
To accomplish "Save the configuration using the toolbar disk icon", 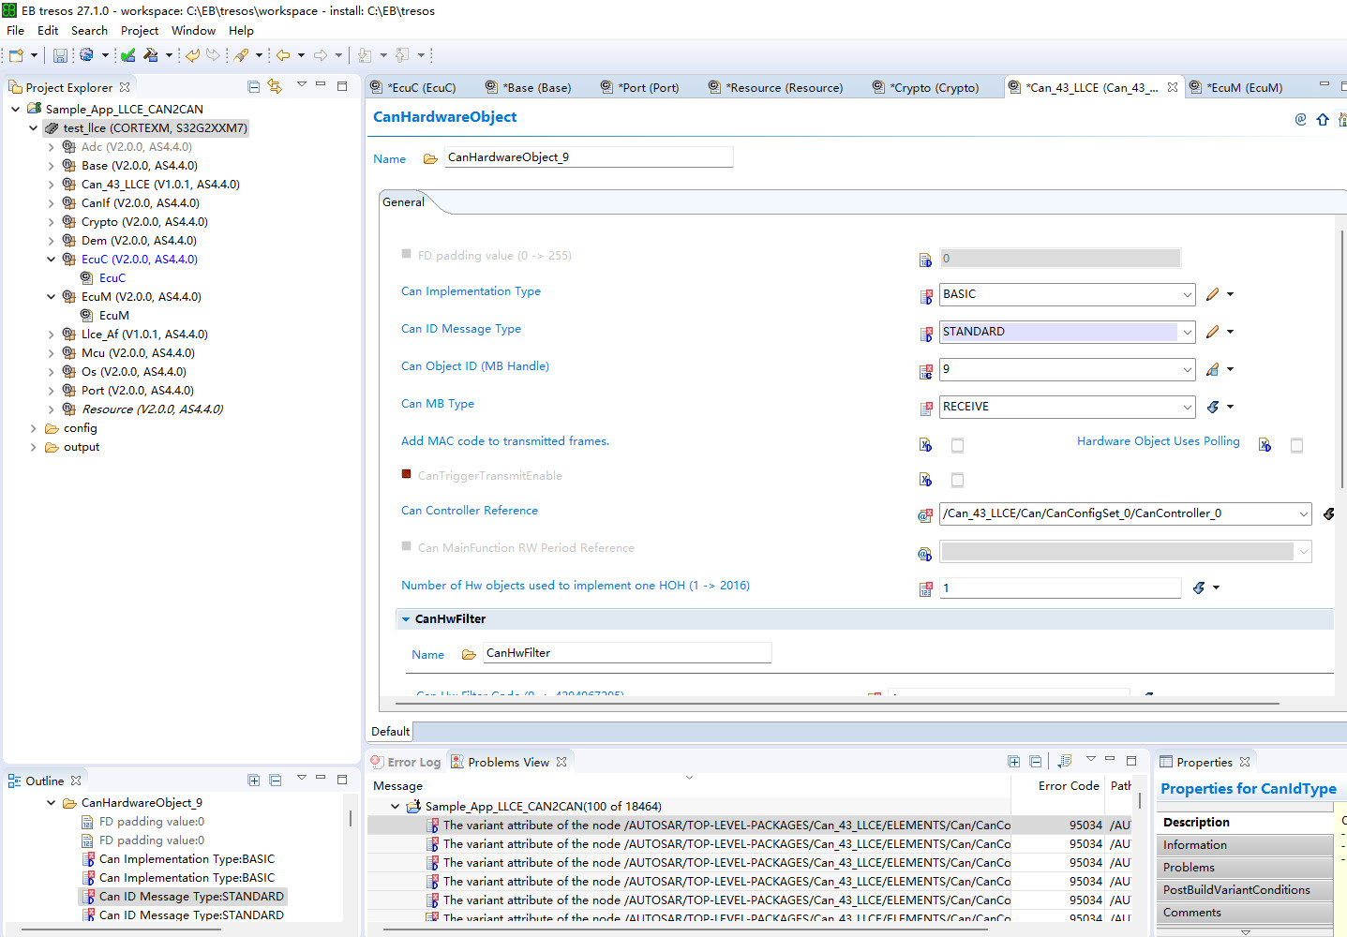I will click(60, 54).
